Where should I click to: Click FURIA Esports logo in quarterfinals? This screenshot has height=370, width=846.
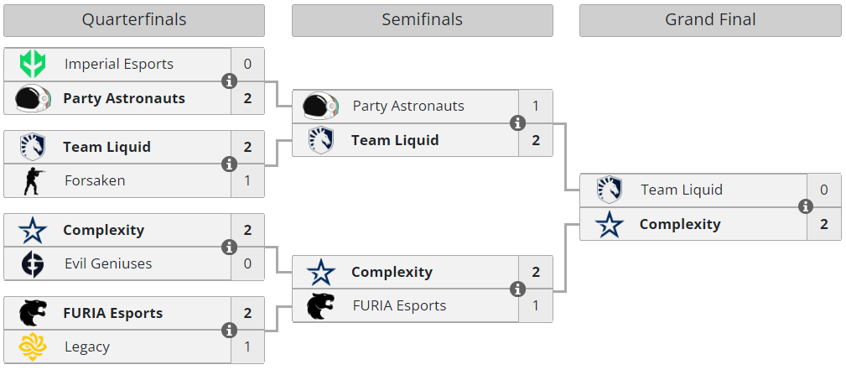pyautogui.click(x=33, y=313)
